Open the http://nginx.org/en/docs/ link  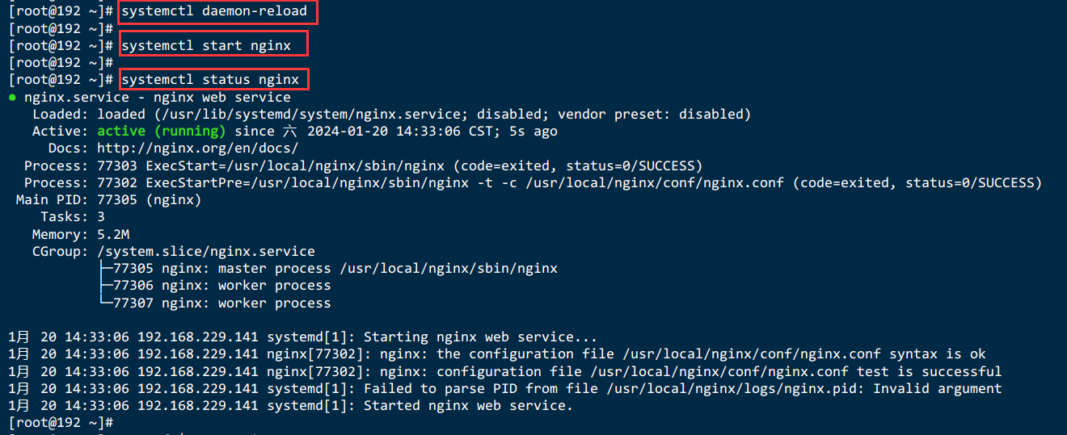point(198,148)
